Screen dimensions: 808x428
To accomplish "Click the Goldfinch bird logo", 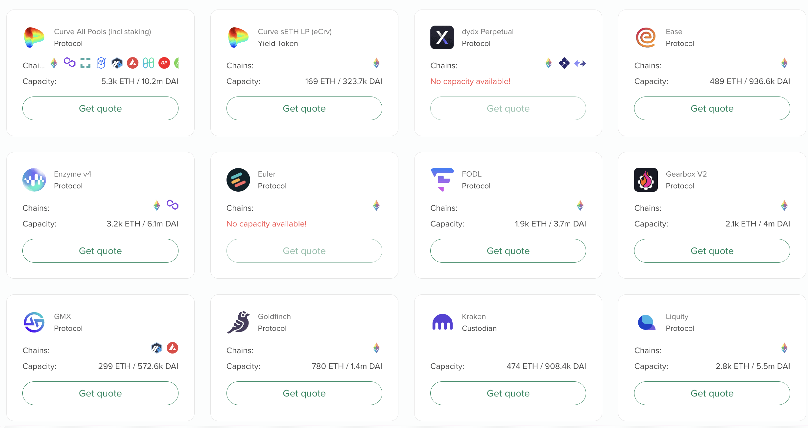I will 239,322.
